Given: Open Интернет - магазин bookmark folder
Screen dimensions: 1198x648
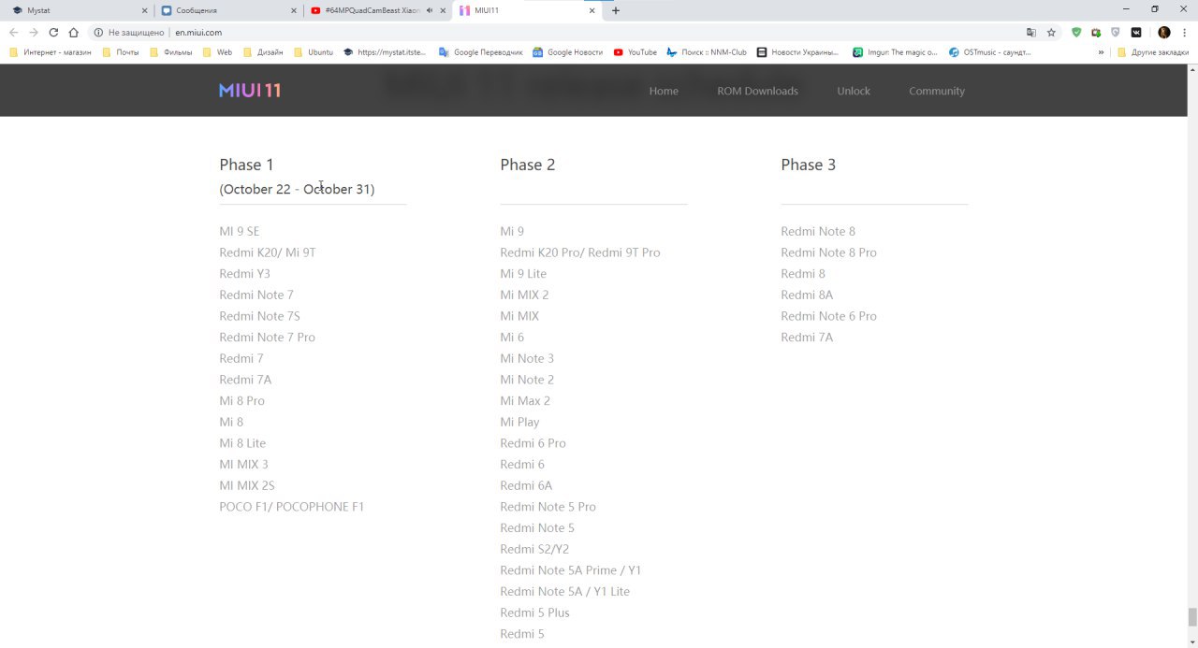Looking at the screenshot, I should click(51, 52).
